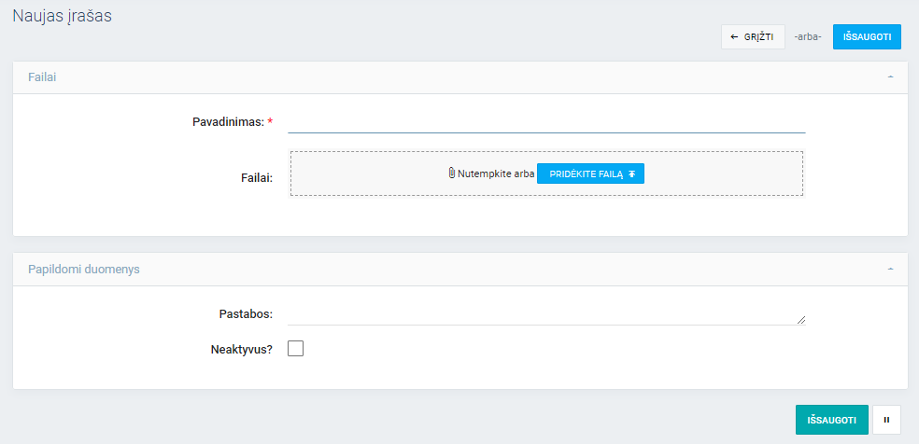Viewport: 919px width, 444px height.
Task: Toggle the Neaktyvus checkbox
Action: 296,349
